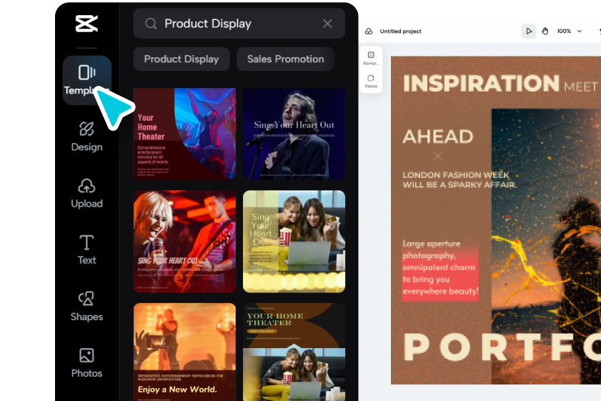Image resolution: width=601 pixels, height=401 pixels.
Task: Select the AHEAD text on canvas
Action: (438, 137)
